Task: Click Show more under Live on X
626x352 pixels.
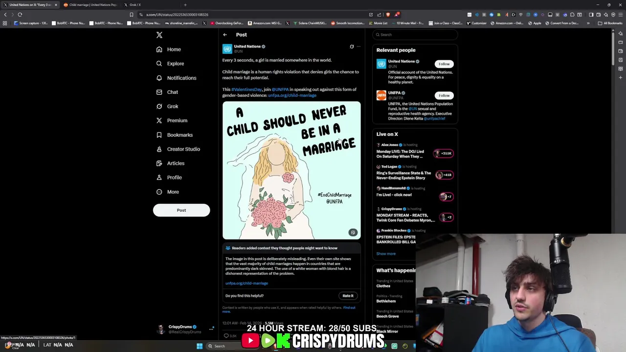Action: click(x=386, y=254)
